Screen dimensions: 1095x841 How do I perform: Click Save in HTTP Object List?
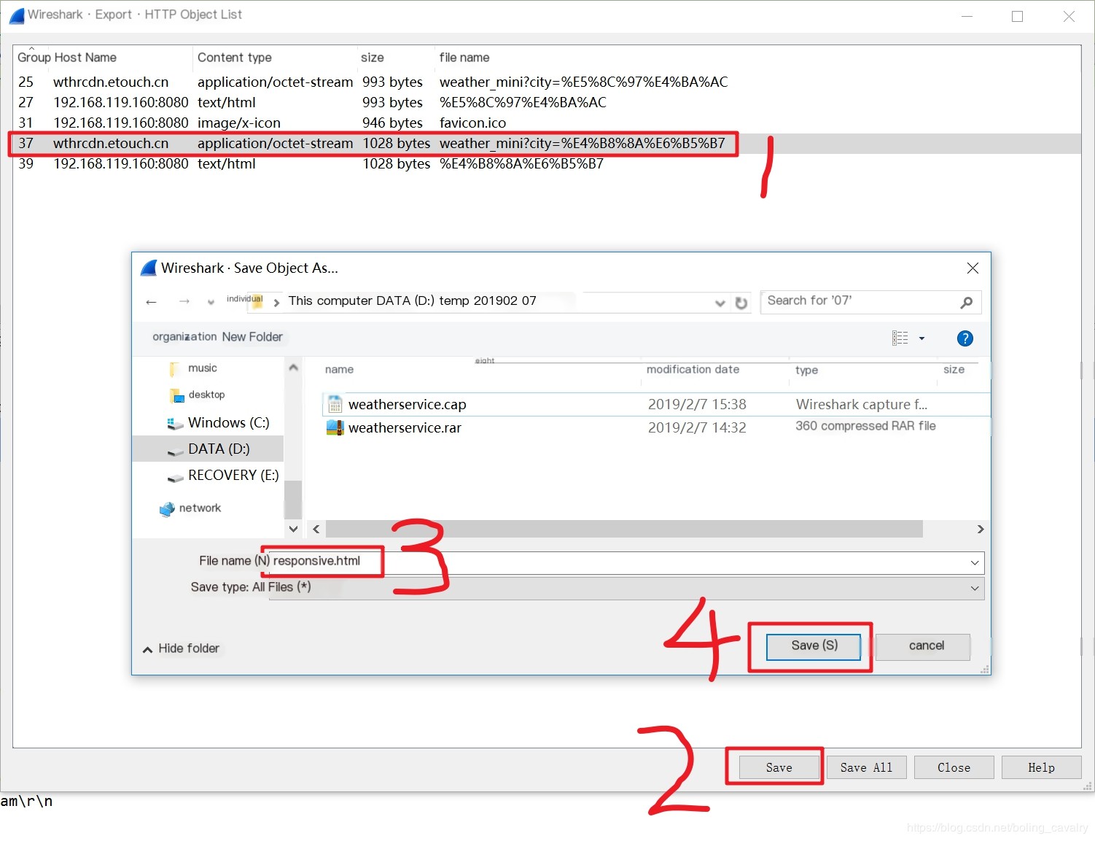pos(779,767)
